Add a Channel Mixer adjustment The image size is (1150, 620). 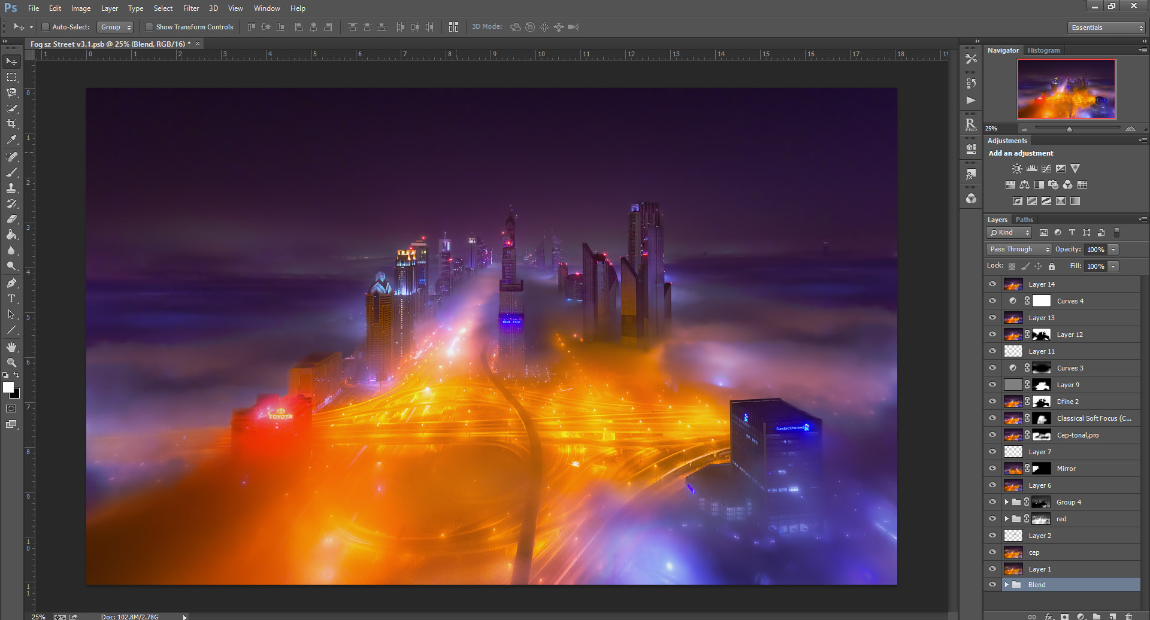pyautogui.click(x=1068, y=185)
